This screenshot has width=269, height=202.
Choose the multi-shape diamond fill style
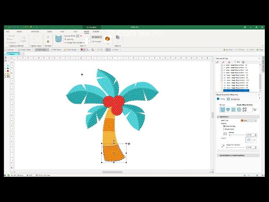245,109
